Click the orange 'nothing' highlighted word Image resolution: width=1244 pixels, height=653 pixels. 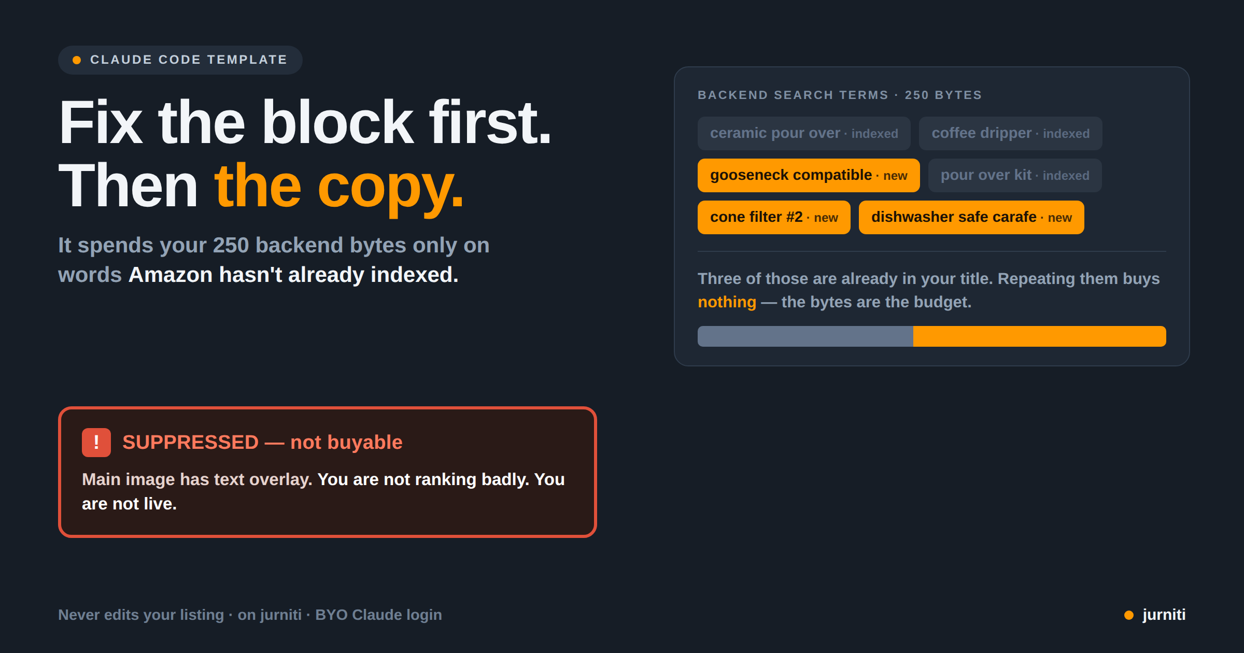click(x=727, y=302)
